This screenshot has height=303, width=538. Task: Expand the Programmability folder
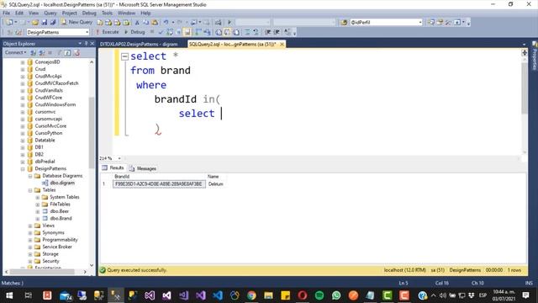pos(30,240)
